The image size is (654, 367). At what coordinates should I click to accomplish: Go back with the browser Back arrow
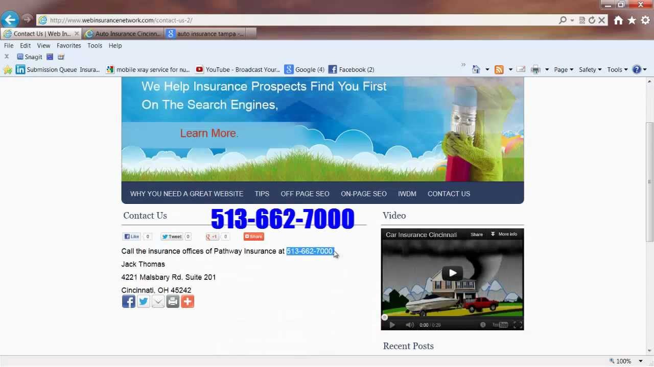[x=10, y=20]
